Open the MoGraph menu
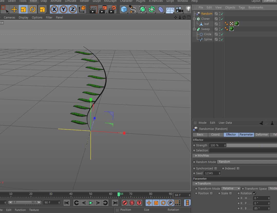 (x=110, y=1)
